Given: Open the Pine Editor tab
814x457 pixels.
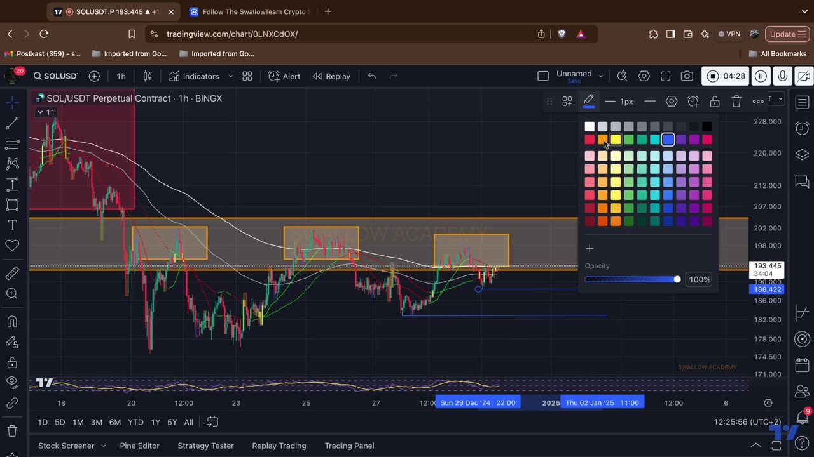Looking at the screenshot, I should point(140,446).
